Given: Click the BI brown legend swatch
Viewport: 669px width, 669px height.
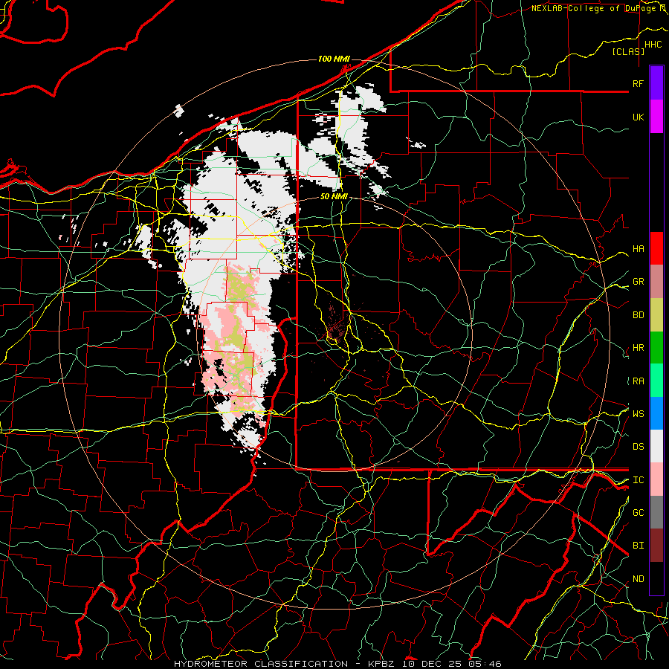Looking at the screenshot, I should click(656, 546).
